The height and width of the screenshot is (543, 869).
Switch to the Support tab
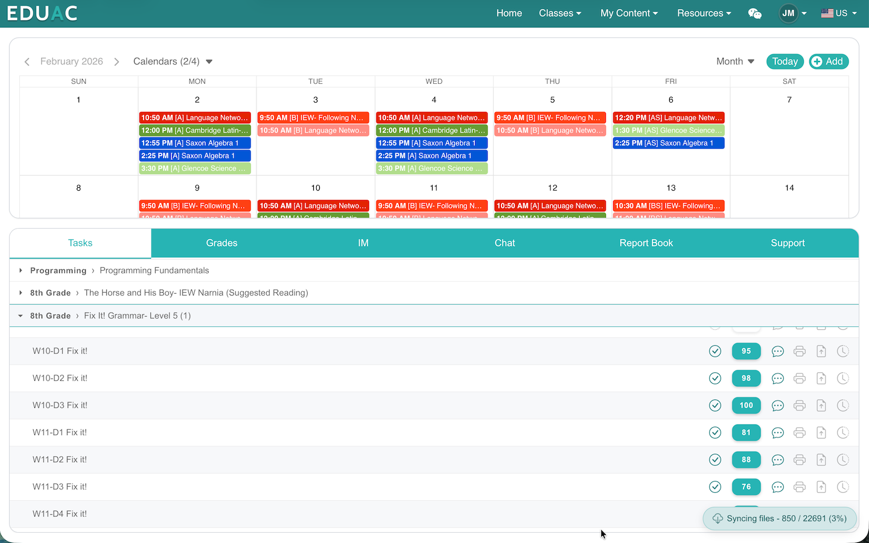(x=788, y=243)
